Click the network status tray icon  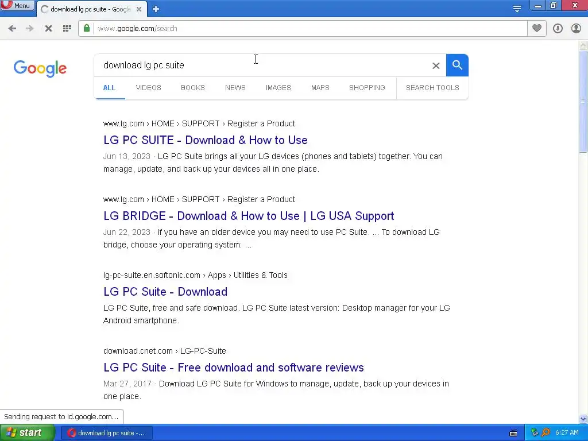[535, 433]
